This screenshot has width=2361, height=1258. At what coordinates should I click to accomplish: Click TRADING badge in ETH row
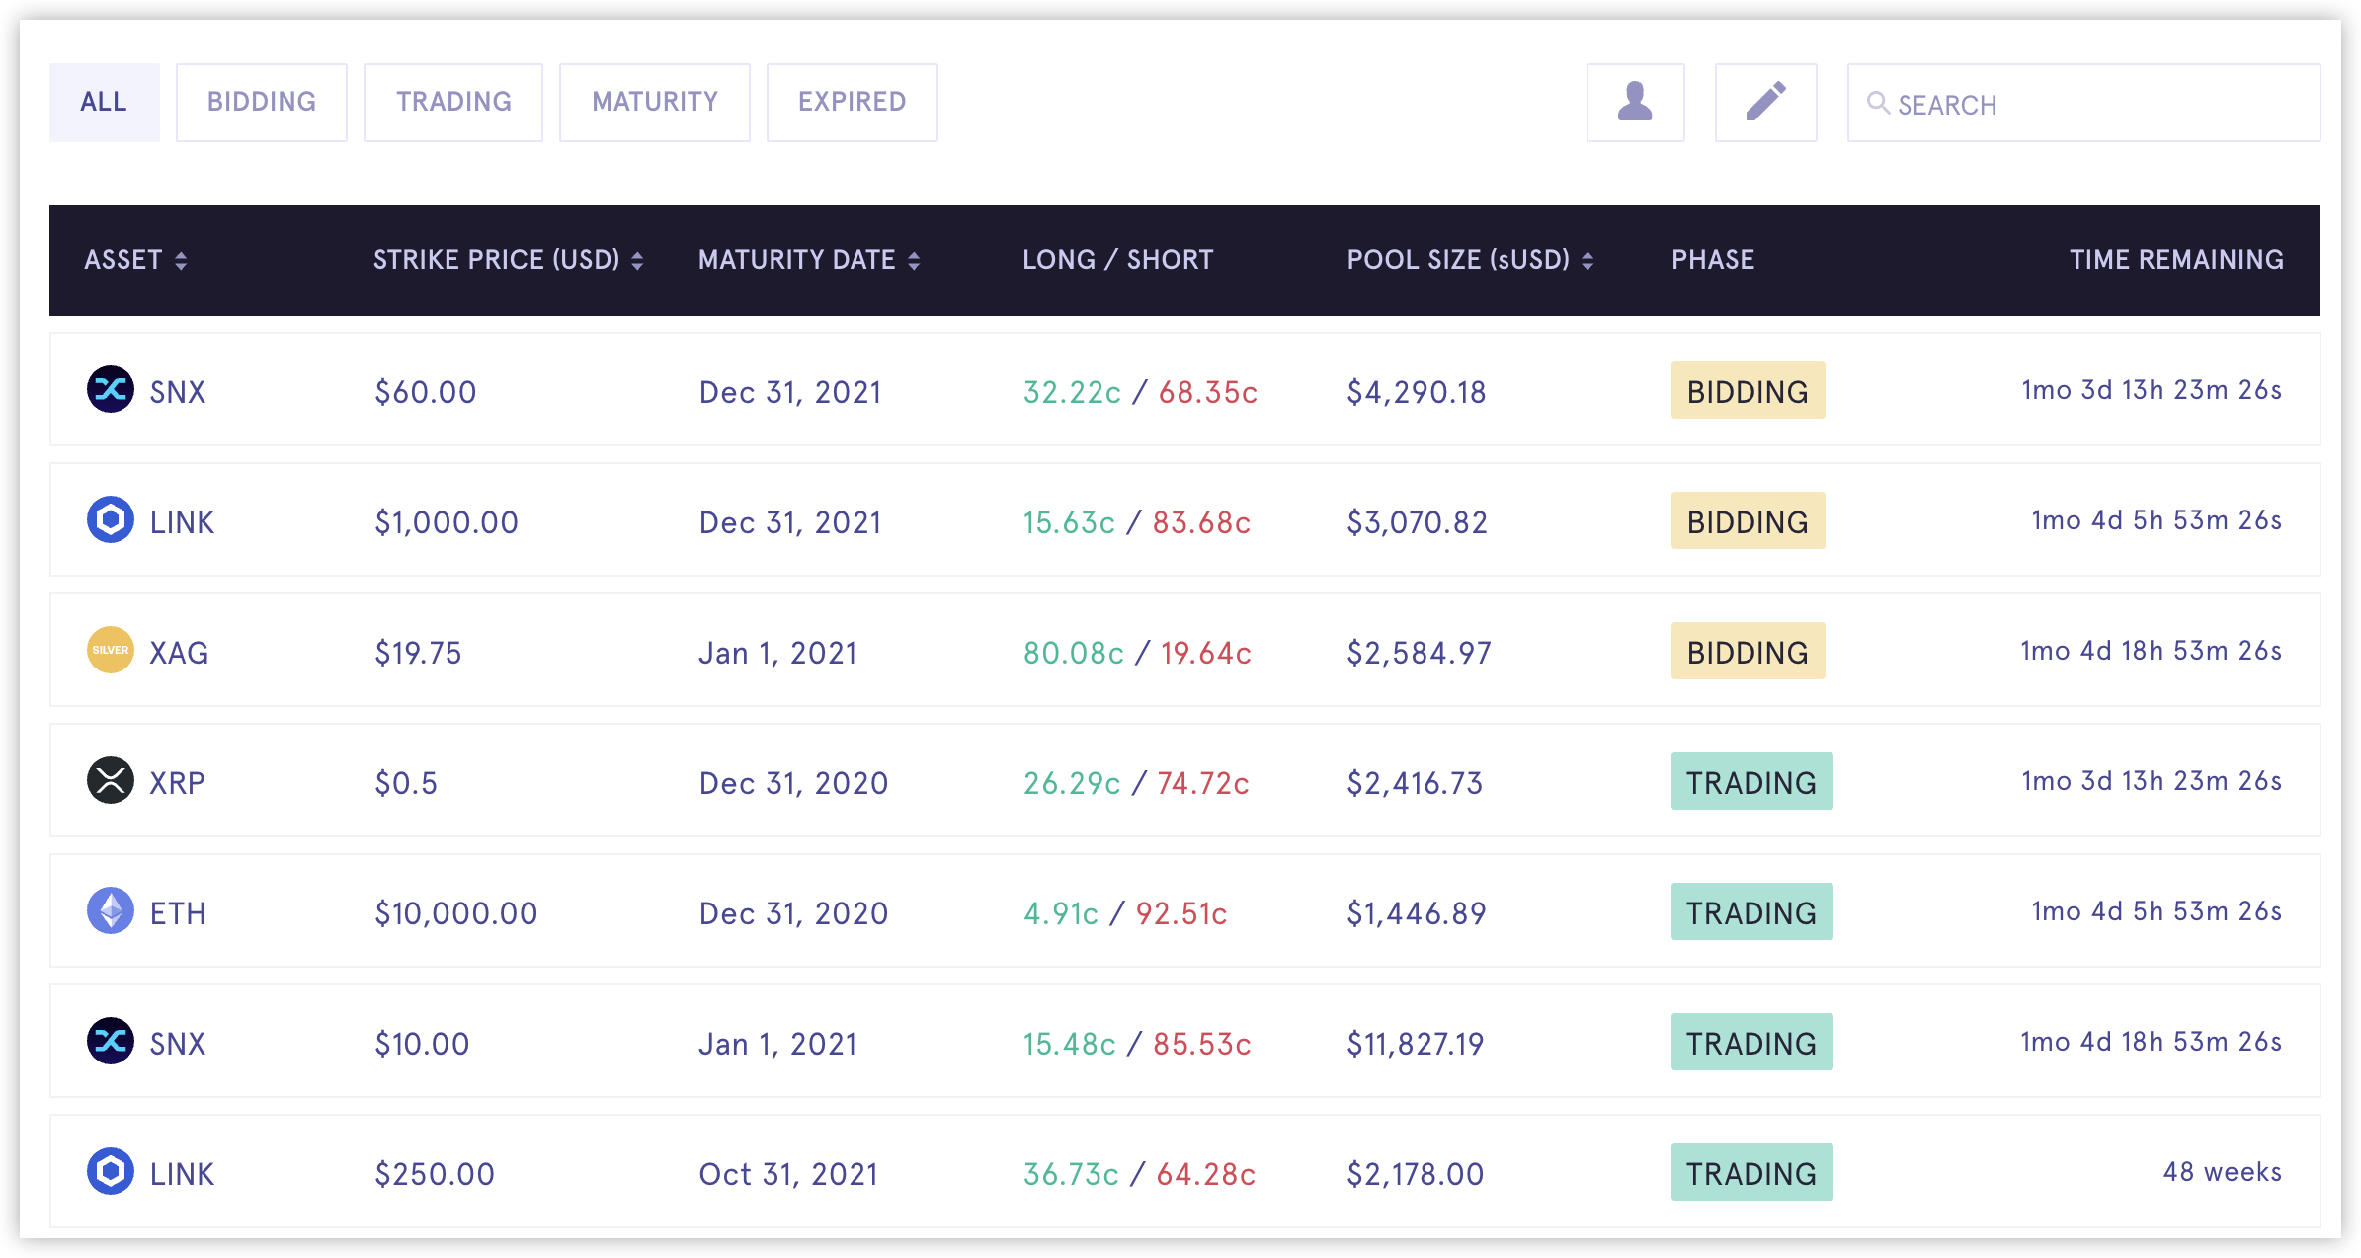coord(1751,911)
